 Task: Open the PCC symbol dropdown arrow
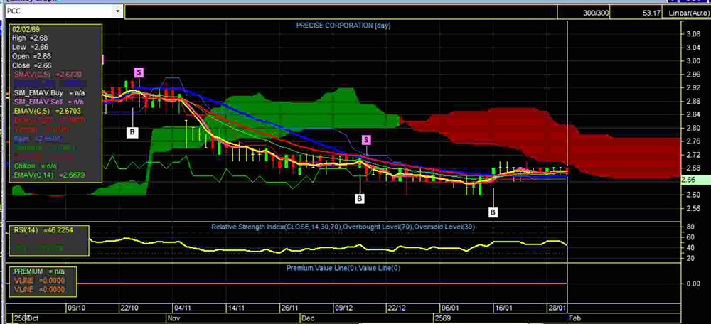coord(117,11)
